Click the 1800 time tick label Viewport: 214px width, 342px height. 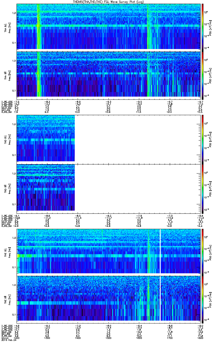(200, 338)
